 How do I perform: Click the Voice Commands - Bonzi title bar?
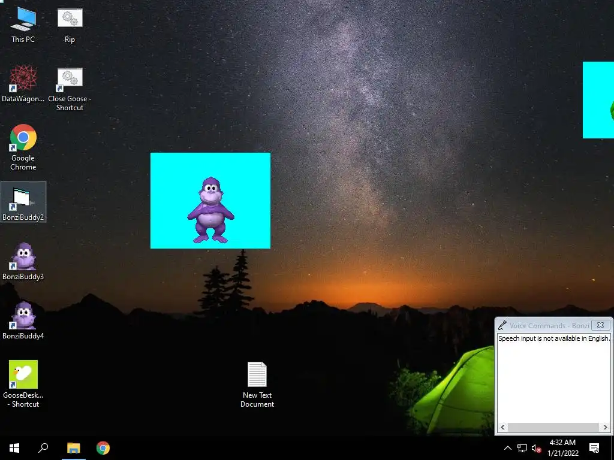pos(549,325)
